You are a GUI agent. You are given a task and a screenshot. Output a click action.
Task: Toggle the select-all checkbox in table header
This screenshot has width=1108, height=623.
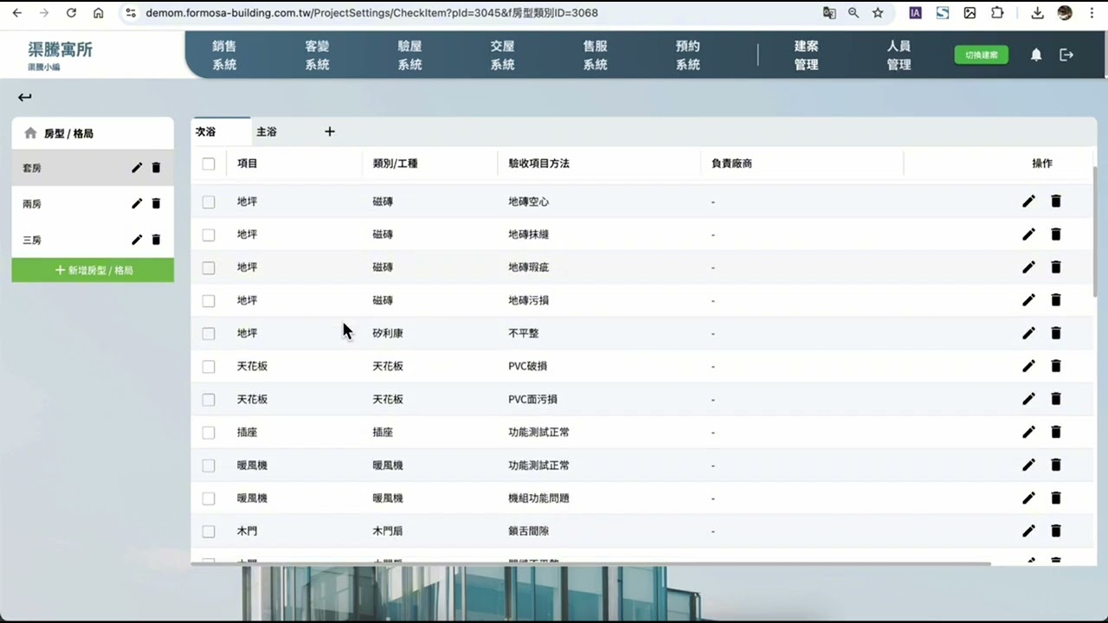click(209, 164)
